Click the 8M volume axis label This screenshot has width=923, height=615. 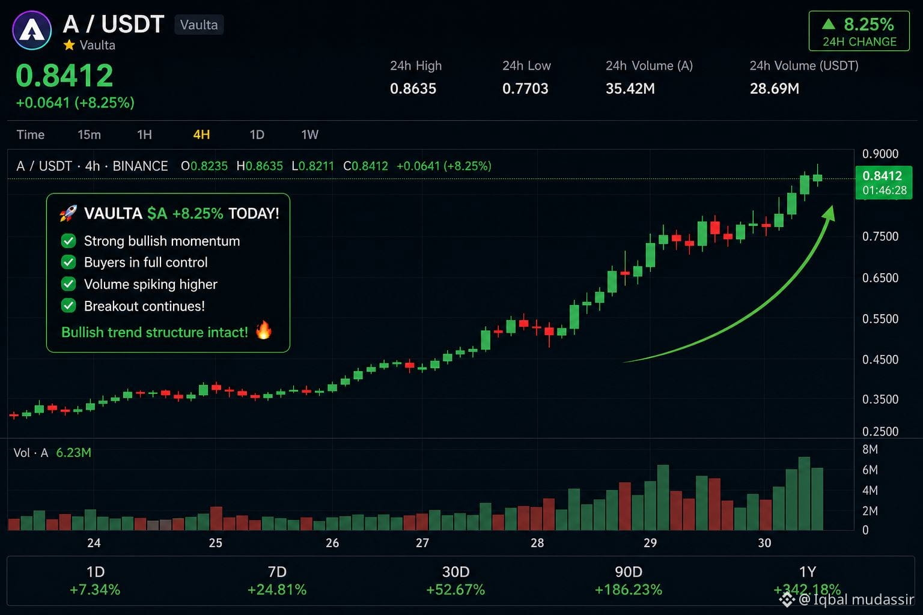[x=870, y=449]
